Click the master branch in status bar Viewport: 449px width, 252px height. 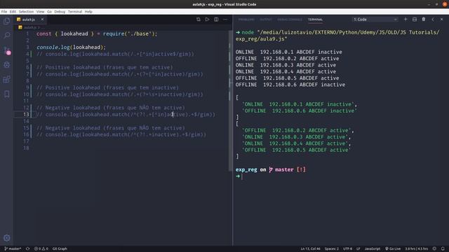coord(13,249)
